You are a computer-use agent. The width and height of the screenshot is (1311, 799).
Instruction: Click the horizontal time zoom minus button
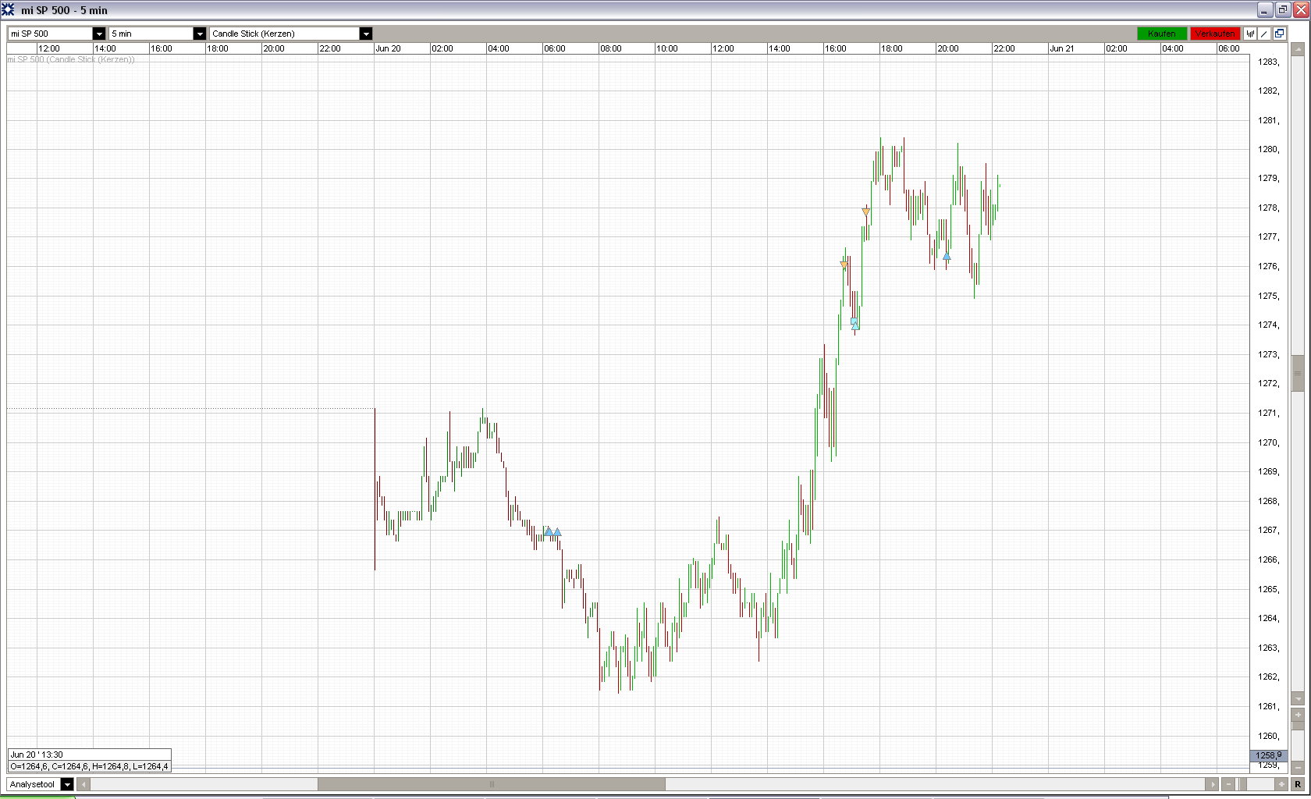click(x=1229, y=784)
